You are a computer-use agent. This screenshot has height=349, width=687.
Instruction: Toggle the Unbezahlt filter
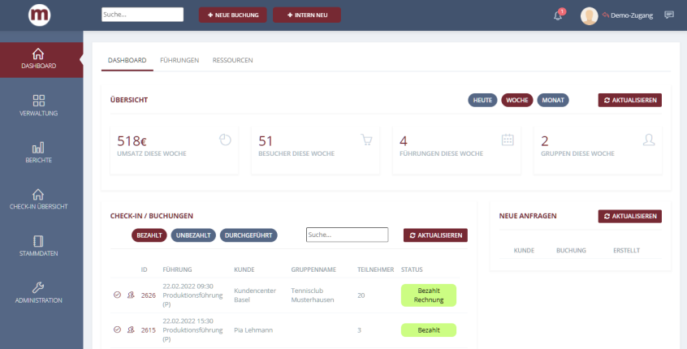tap(192, 235)
